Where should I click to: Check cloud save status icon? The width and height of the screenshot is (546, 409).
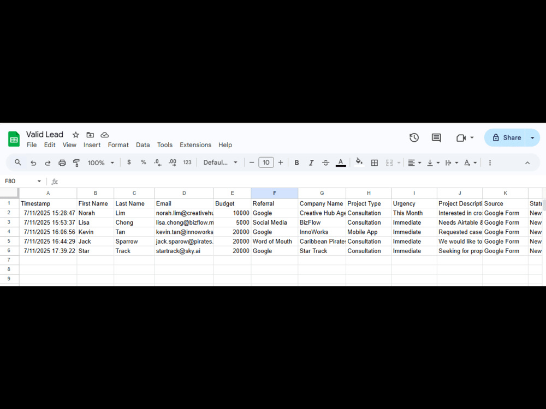point(104,135)
